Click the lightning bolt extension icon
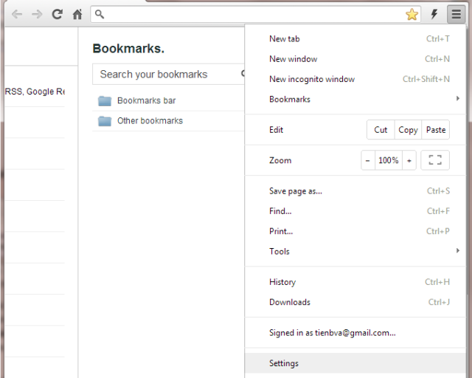472x378 pixels. (434, 14)
